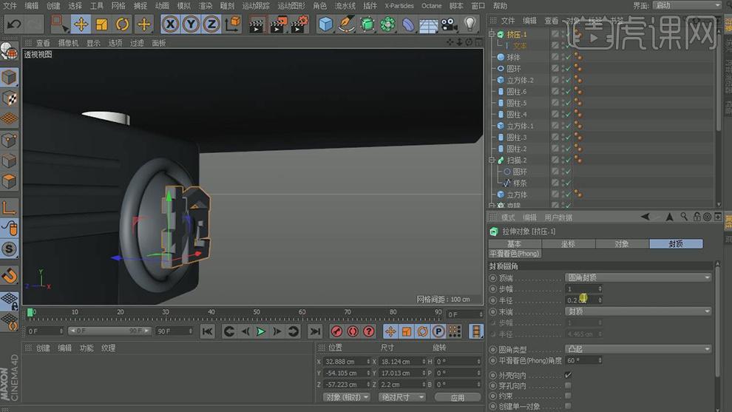Open Render Settings clapperboard icon

pos(299,24)
